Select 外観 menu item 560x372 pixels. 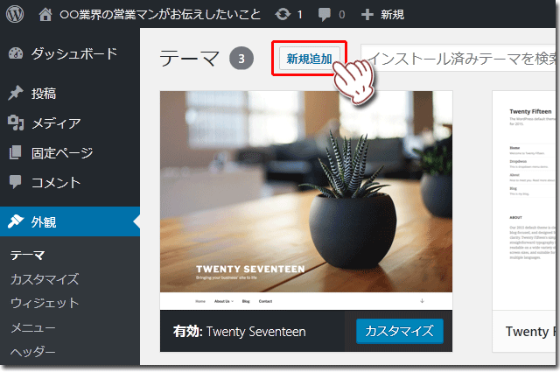click(44, 222)
